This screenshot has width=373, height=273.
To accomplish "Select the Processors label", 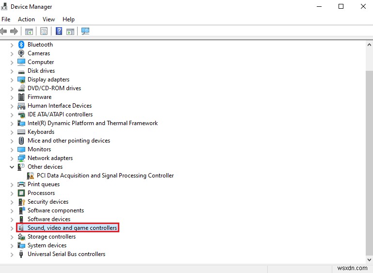I will 41,193.
